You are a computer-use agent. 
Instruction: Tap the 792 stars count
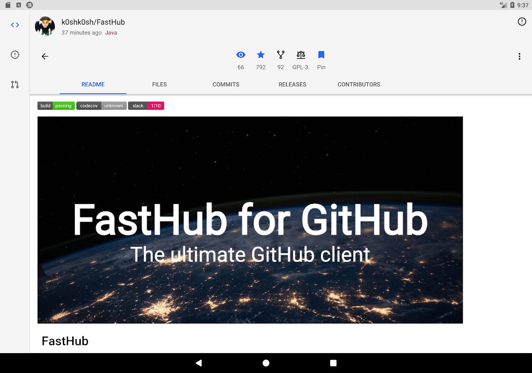(261, 67)
